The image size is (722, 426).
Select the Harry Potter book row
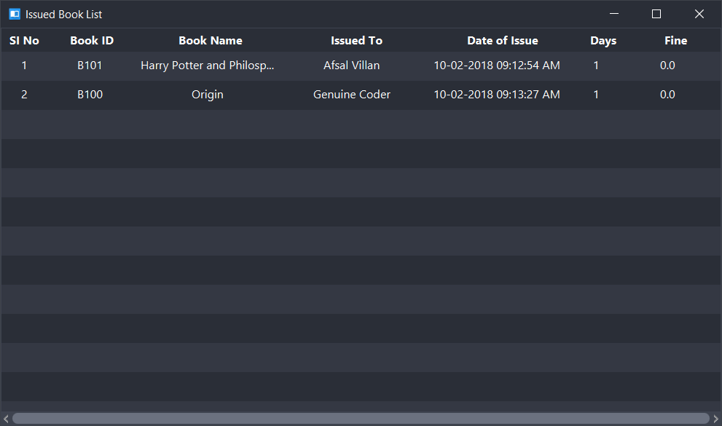[208, 66]
